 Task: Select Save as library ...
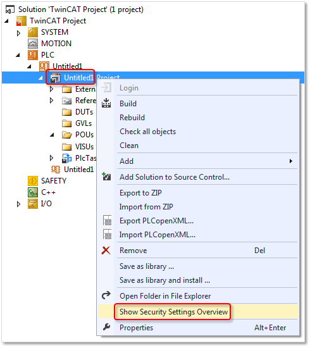(198, 266)
